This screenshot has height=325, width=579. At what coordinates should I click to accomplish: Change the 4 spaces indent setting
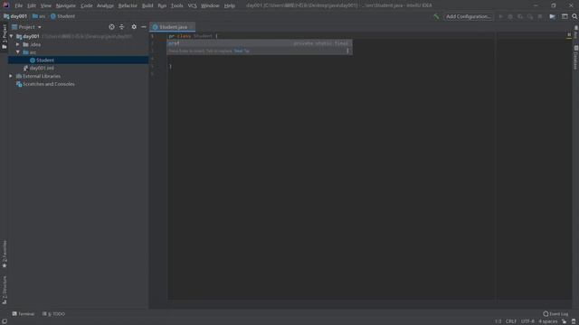[x=547, y=321]
